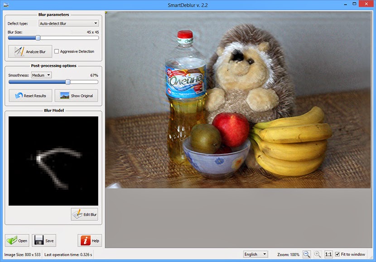
Task: Close the SmartDeblur window
Action: [366, 4]
